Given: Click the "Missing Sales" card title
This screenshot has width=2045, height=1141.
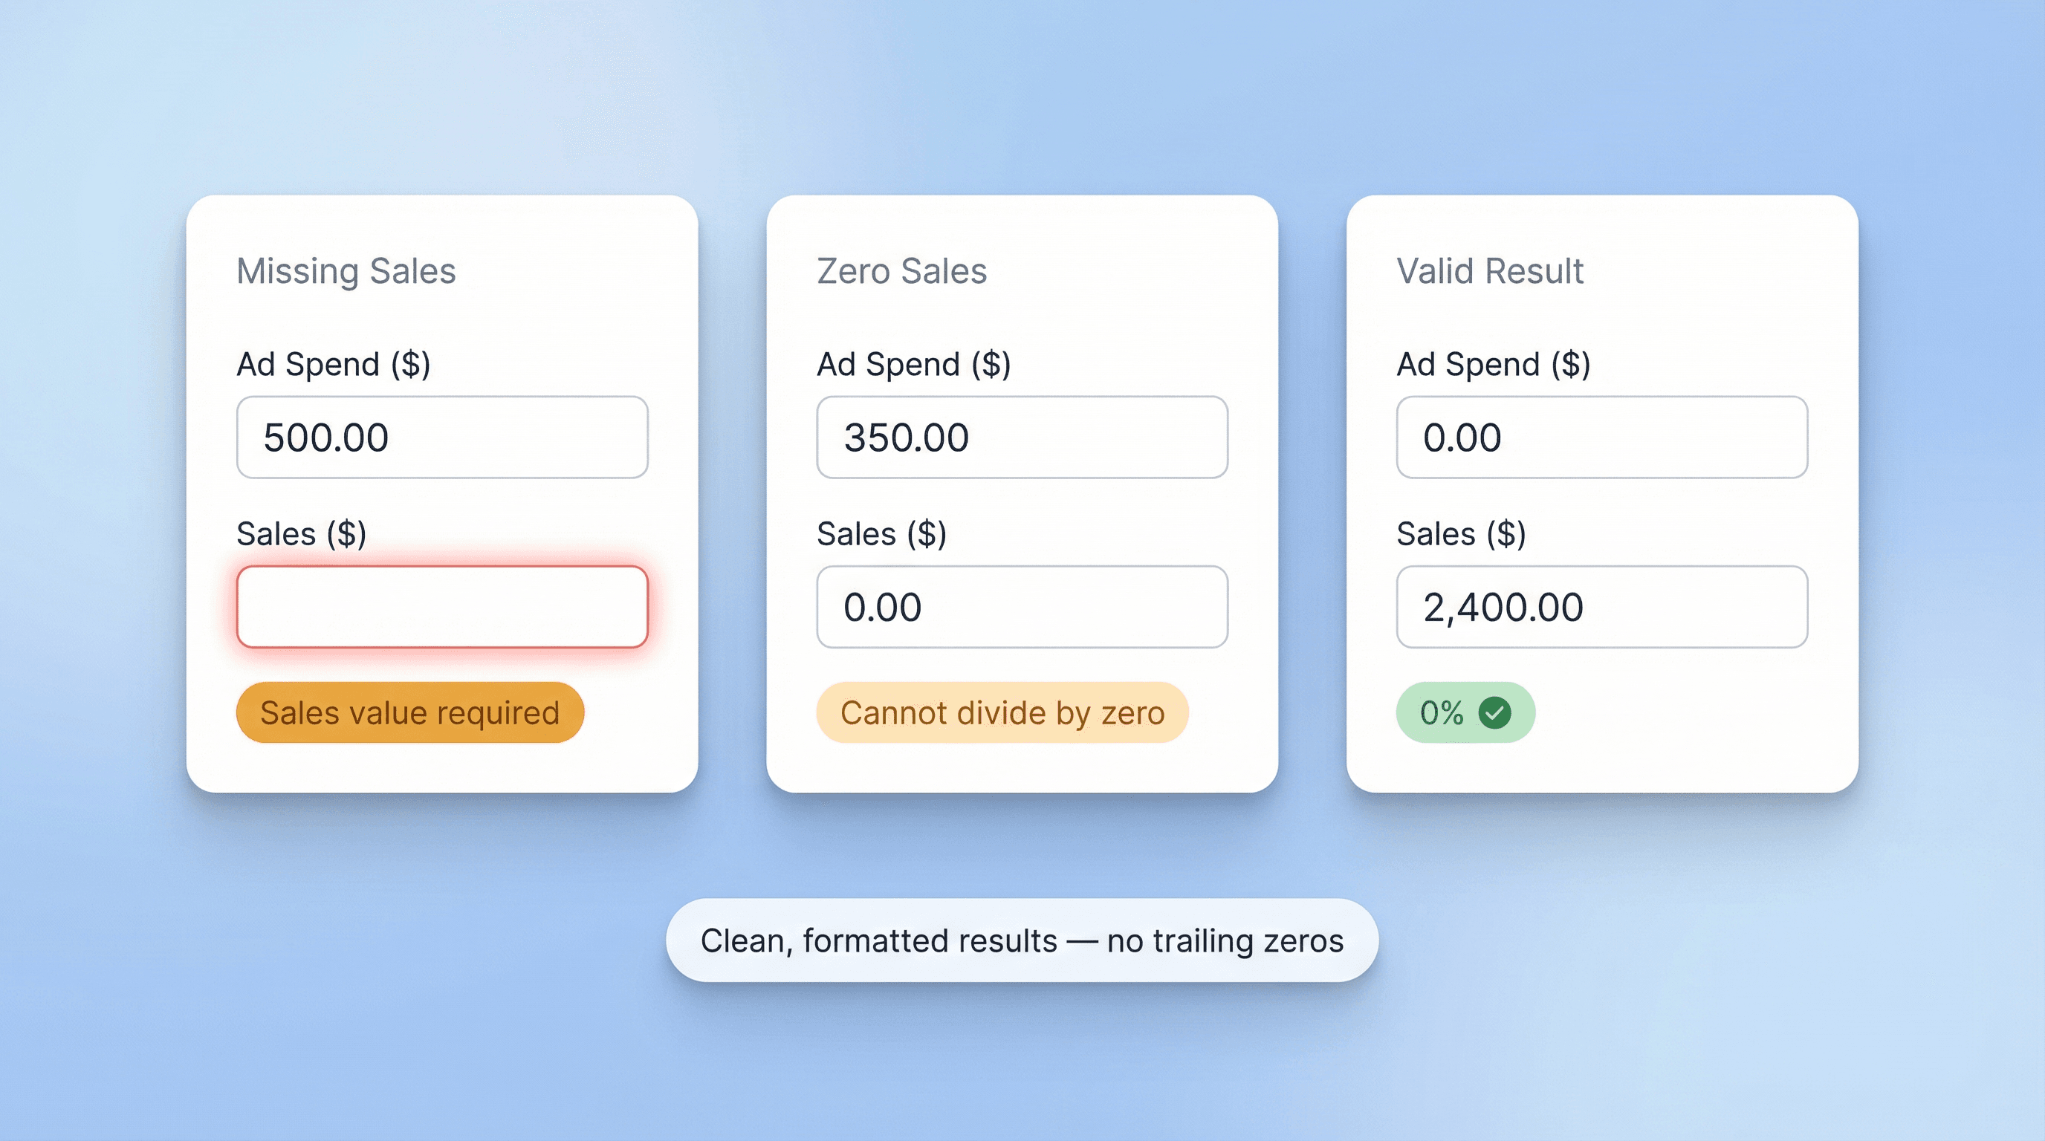Looking at the screenshot, I should point(346,271).
